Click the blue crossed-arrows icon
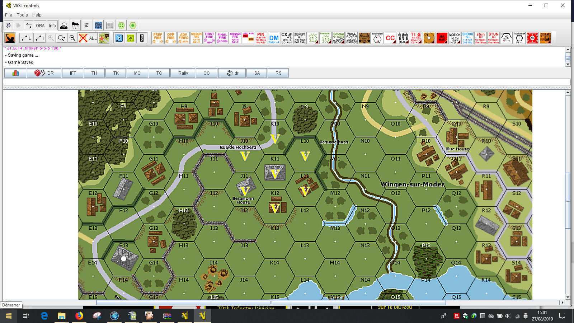The width and height of the screenshot is (574, 323). click(x=119, y=38)
